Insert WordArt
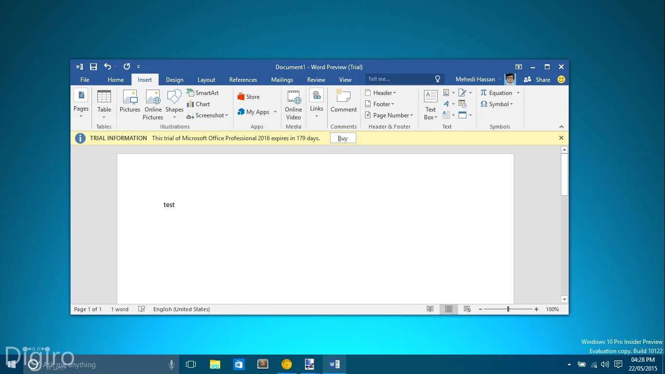Screen dimensions: 665x374 [449, 104]
